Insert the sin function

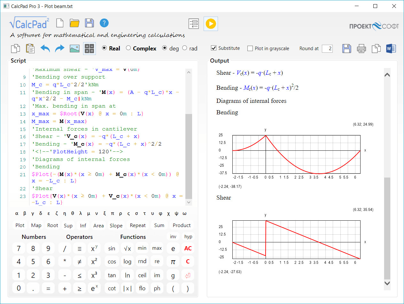pyautogui.click(x=112, y=248)
